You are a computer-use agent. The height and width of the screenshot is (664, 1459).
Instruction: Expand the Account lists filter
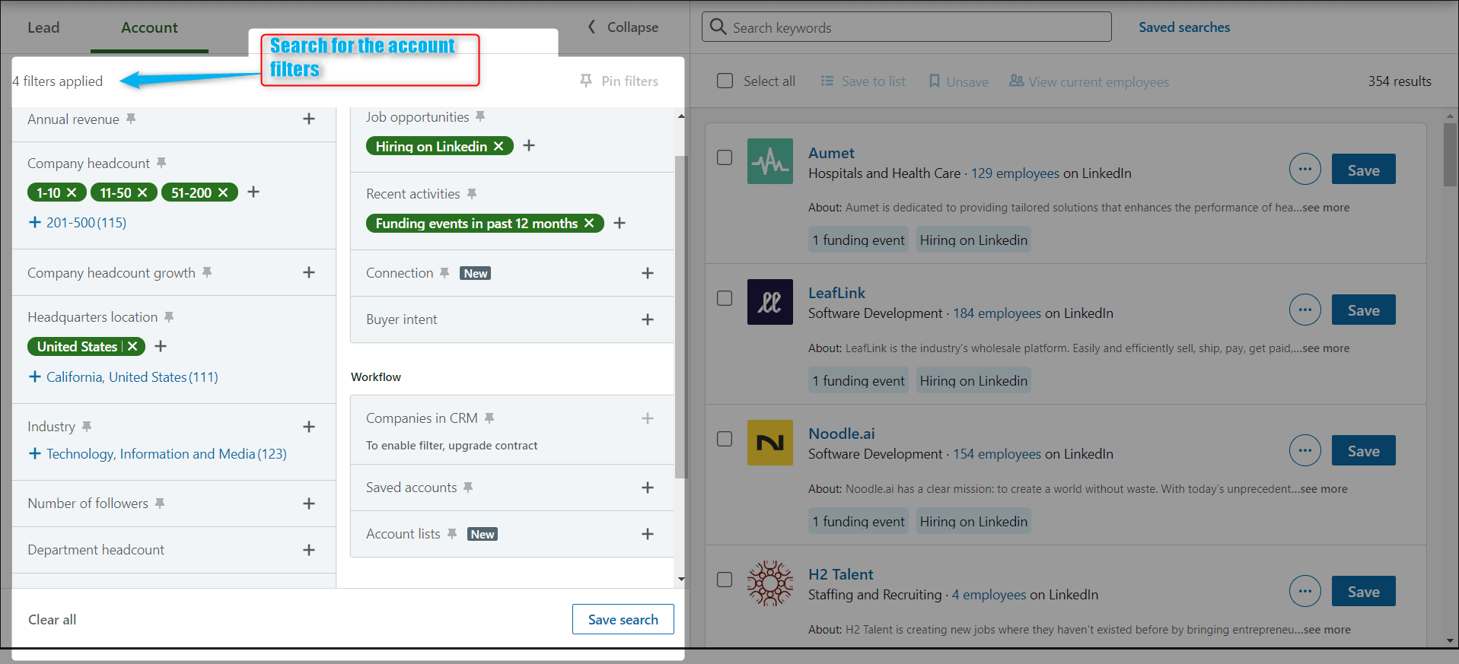(648, 534)
